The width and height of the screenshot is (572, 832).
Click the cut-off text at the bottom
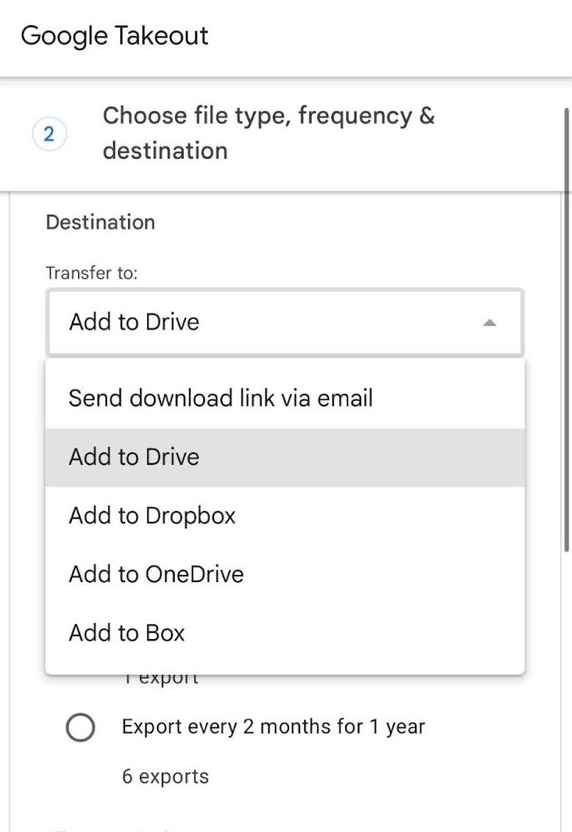[x=112, y=828]
